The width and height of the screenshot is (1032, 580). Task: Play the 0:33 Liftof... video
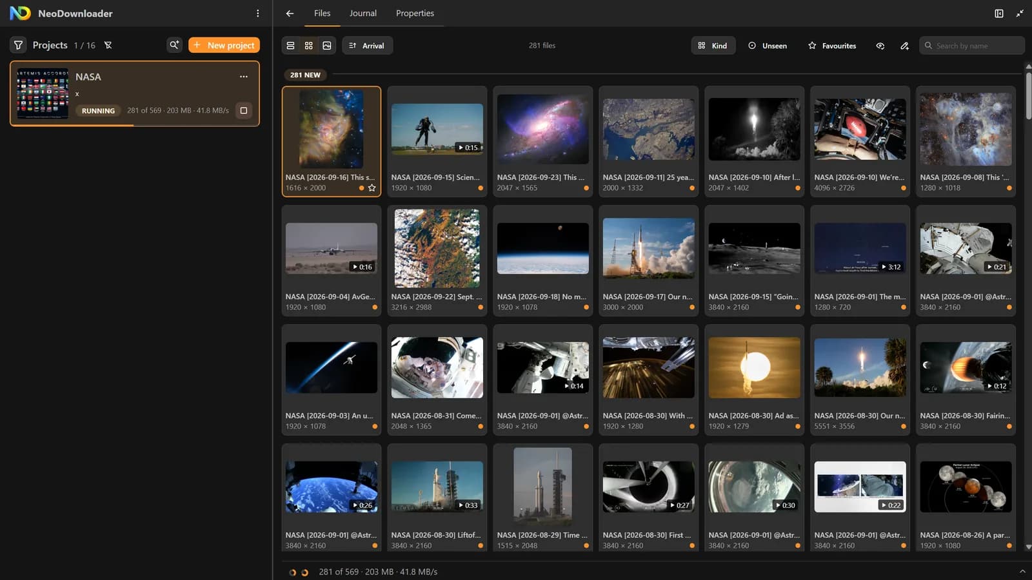437,487
